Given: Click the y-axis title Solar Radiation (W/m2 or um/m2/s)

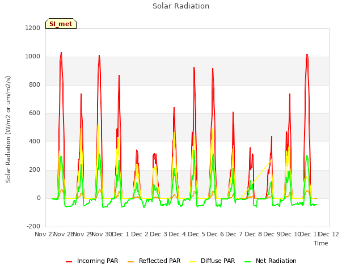Looking at the screenshot, I should [8, 129].
